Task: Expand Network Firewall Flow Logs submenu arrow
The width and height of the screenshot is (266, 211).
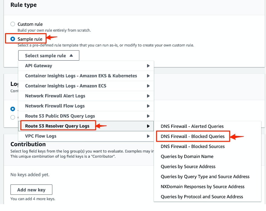Action: point(148,106)
